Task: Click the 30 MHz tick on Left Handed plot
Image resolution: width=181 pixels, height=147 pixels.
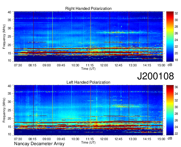Action: coord(9,102)
